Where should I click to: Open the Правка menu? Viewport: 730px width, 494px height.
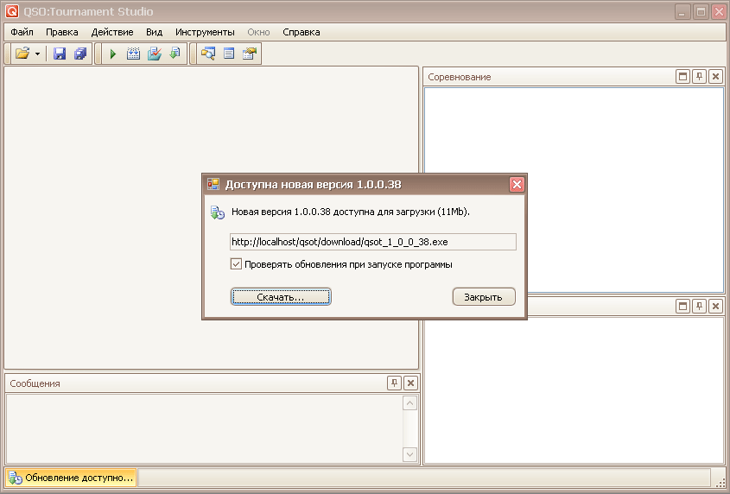pos(62,32)
